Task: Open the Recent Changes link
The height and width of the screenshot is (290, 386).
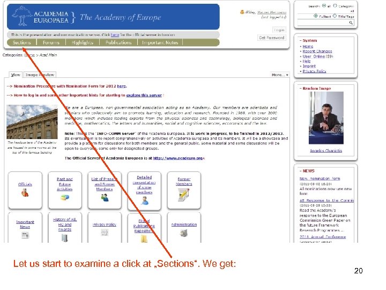Action: 317,52
